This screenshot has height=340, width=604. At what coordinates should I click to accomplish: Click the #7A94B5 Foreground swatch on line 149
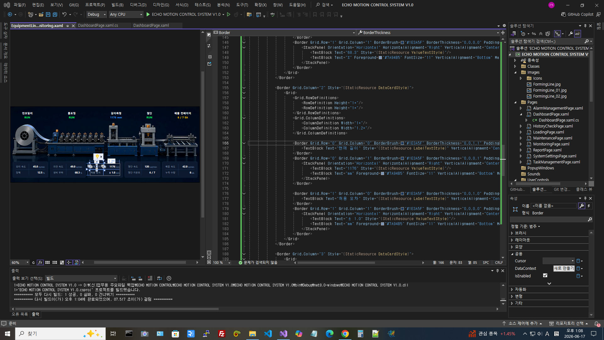pos(380,58)
